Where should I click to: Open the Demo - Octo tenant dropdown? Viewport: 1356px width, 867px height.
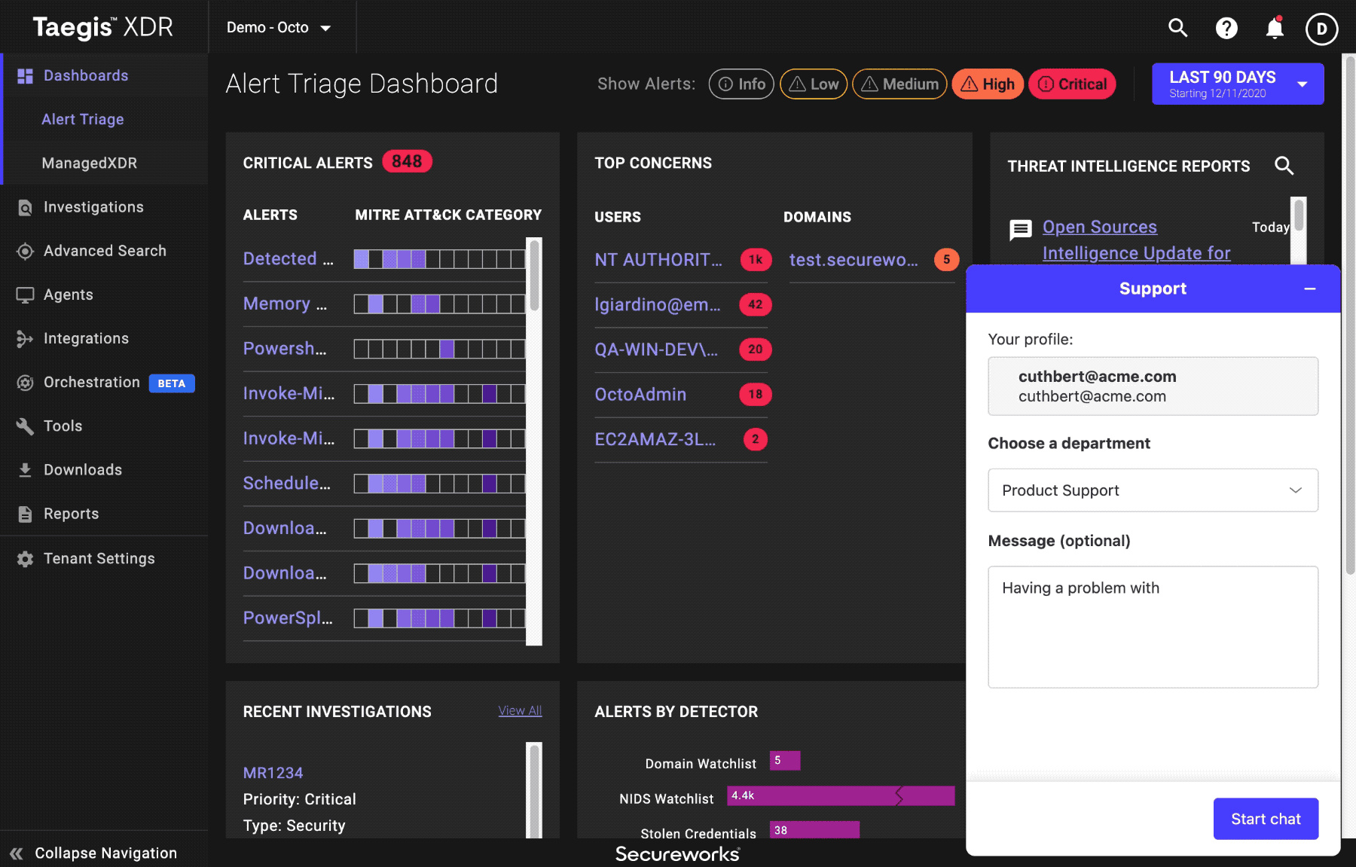[278, 28]
